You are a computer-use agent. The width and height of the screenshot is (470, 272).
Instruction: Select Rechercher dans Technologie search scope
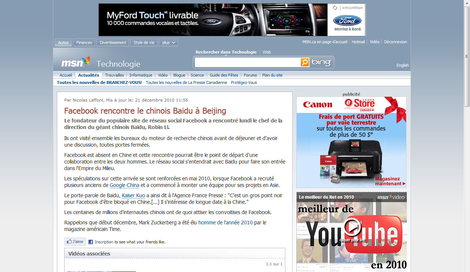coord(226,52)
